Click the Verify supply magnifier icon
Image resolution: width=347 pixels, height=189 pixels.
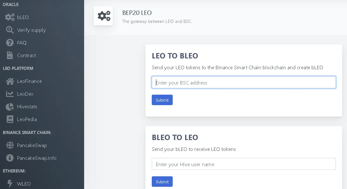10,30
